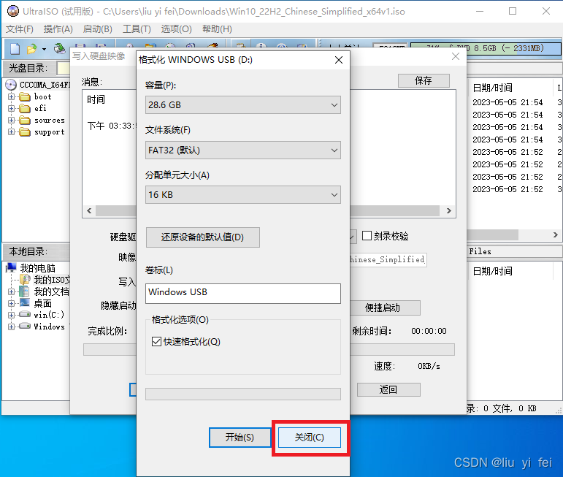Click the 保存 button in write dialog
Screen dimensions: 563x477
click(x=424, y=80)
